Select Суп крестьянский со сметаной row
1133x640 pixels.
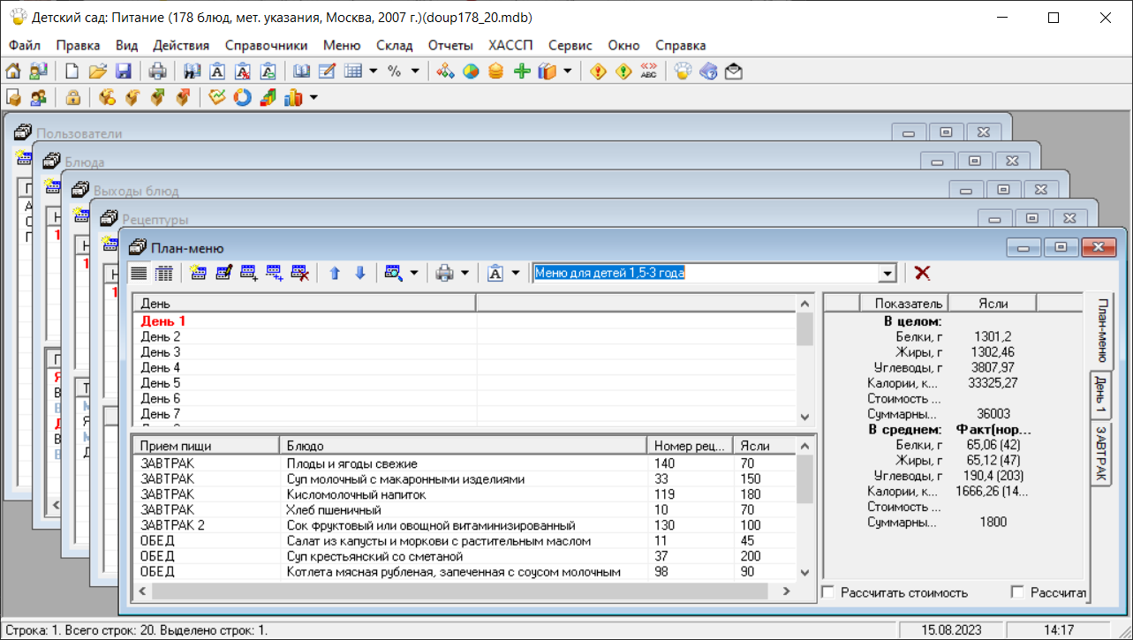click(465, 557)
